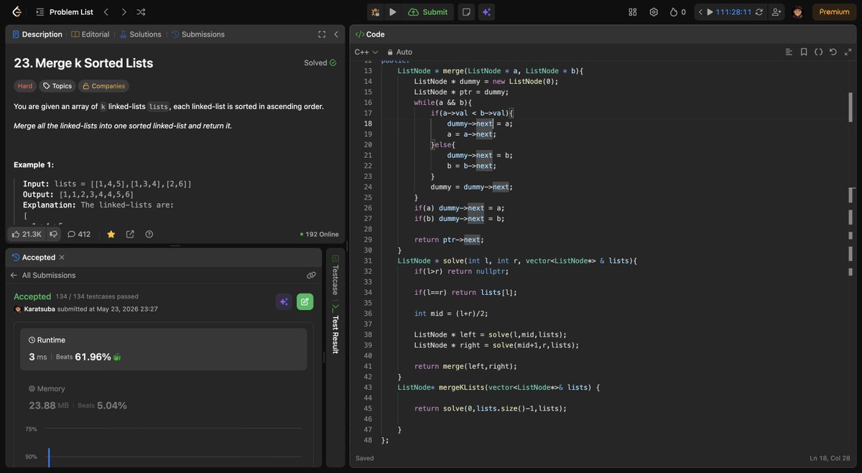Expand the Problem List panel
Viewport: 862px width, 473px height.
(x=64, y=11)
